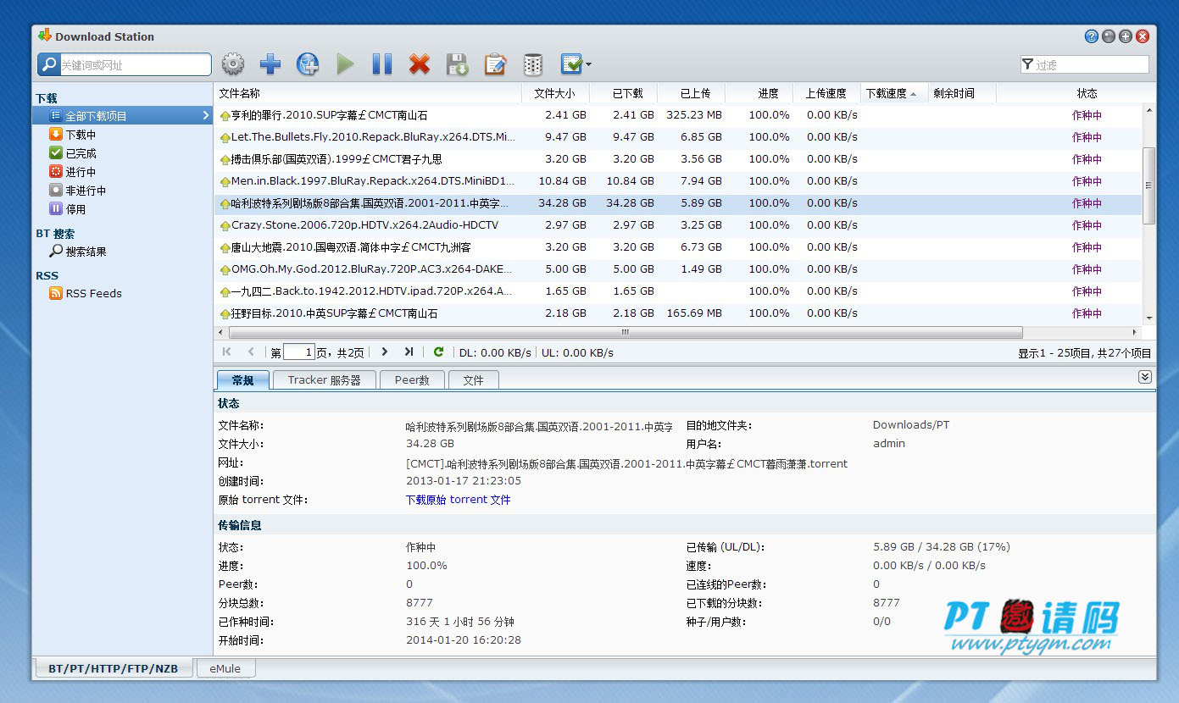Click the 325.23 MB uploaded value

click(694, 115)
